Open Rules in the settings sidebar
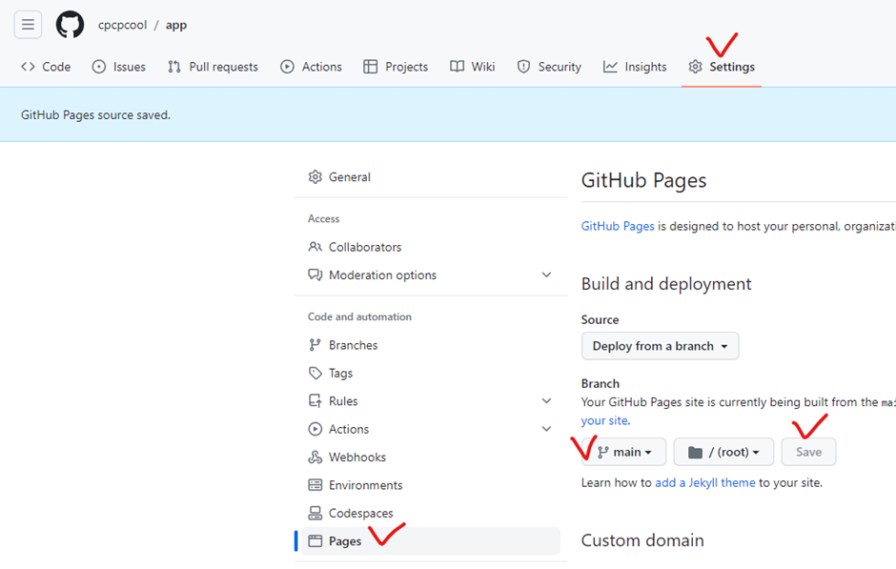The width and height of the screenshot is (896, 569). (431, 401)
